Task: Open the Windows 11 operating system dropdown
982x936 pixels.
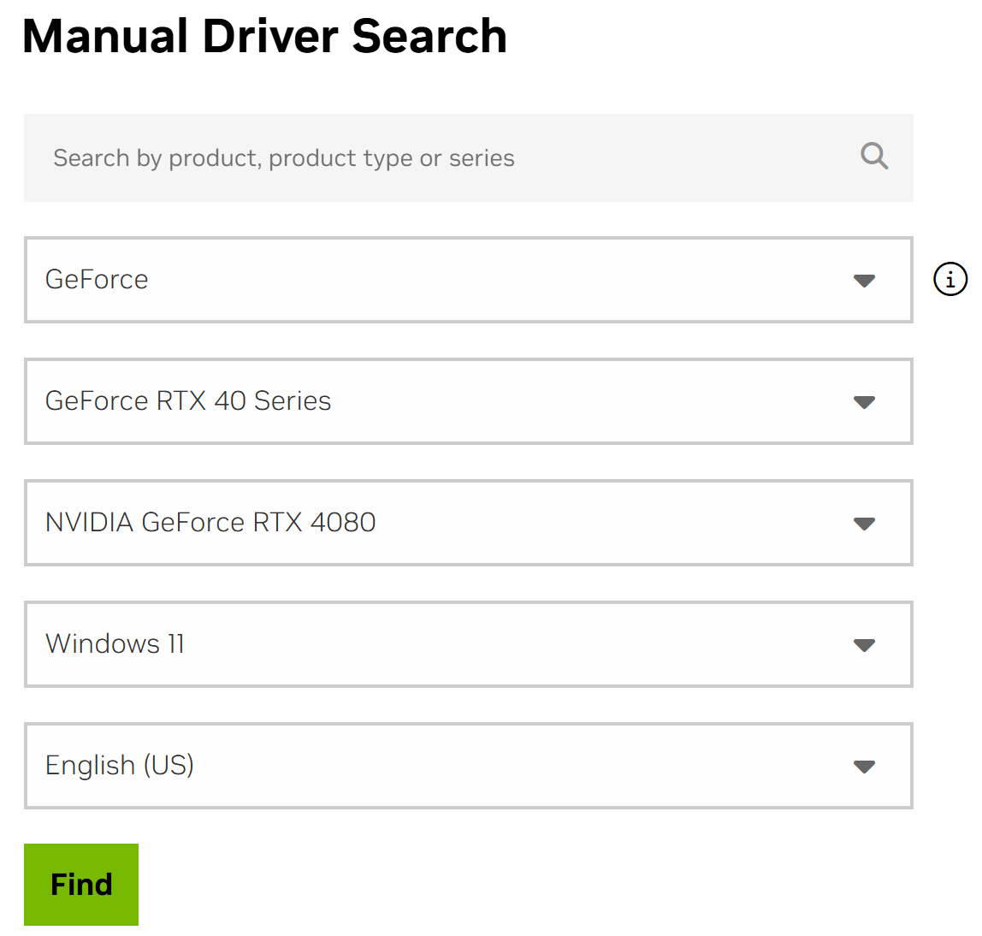Action: pyautogui.click(x=469, y=644)
